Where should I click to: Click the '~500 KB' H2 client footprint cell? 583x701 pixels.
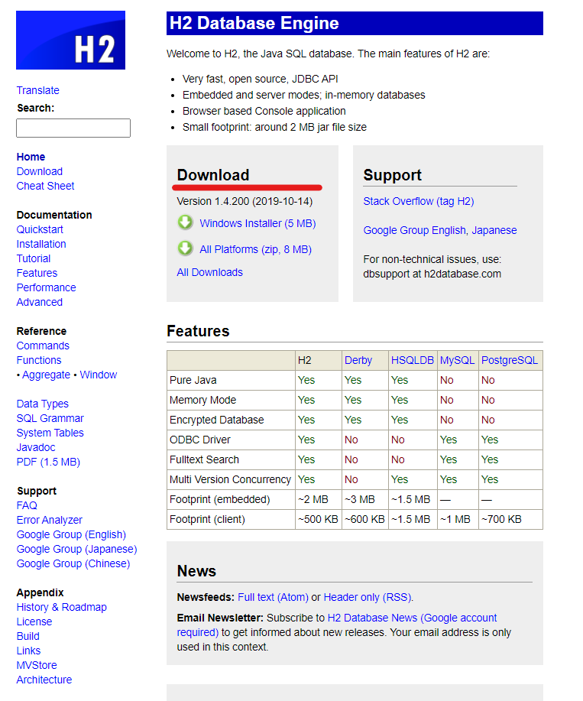click(x=318, y=519)
